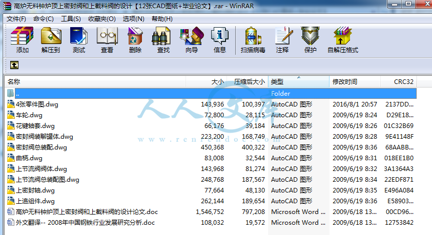Select file 上追组件.dwg
The height and width of the screenshot is (235, 432).
pyautogui.click(x=35, y=201)
